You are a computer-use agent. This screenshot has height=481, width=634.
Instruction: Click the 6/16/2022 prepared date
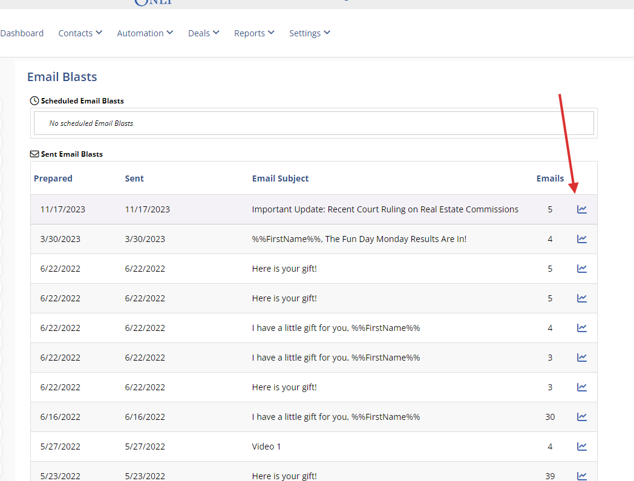[x=60, y=417]
